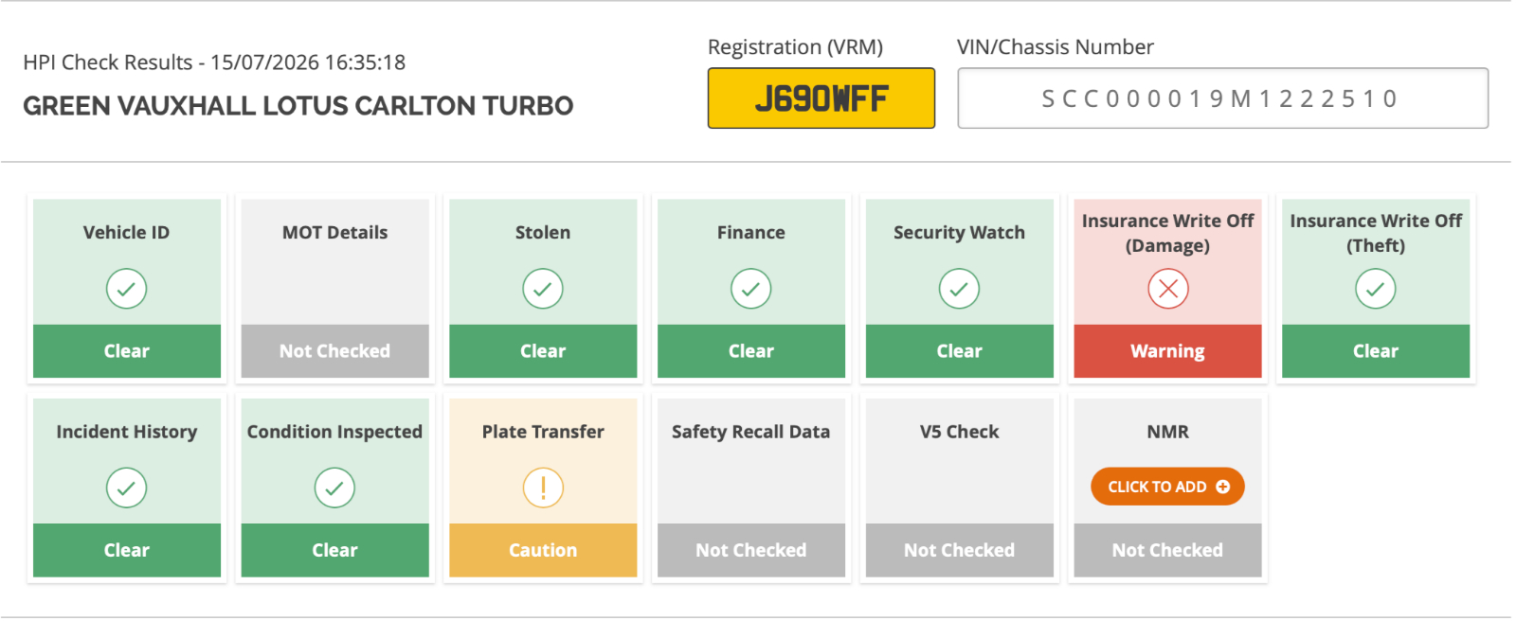Click the 'NMR' tile title
The height and width of the screenshot is (621, 1516).
point(1167,432)
